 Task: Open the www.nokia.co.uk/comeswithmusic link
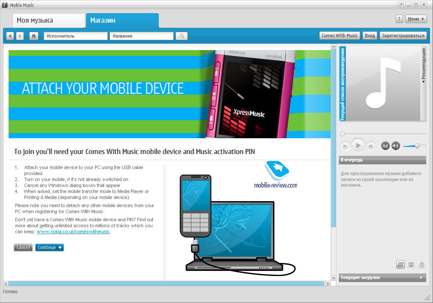coord(73,232)
